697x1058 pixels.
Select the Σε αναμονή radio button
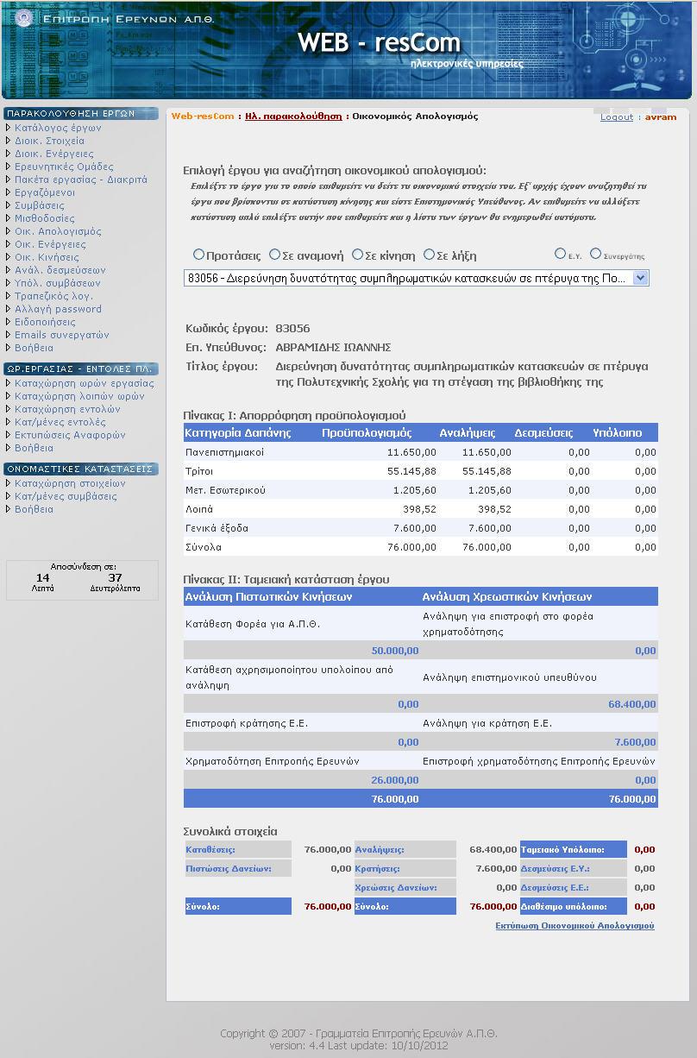274,255
